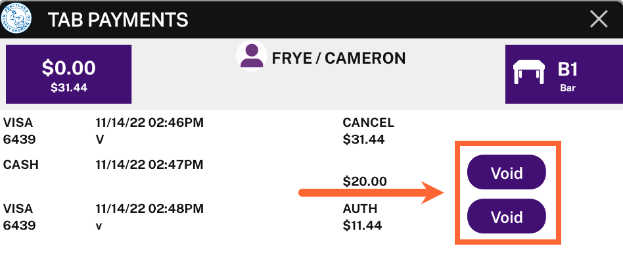
Task: Click the $31.44 canceled amount
Action: 363,139
